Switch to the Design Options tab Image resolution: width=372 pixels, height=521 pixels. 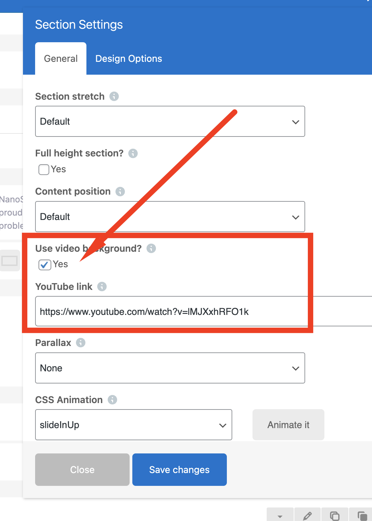click(x=129, y=59)
